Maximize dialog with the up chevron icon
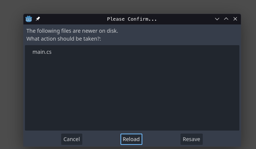The width and height of the screenshot is (256, 149). coord(226,19)
